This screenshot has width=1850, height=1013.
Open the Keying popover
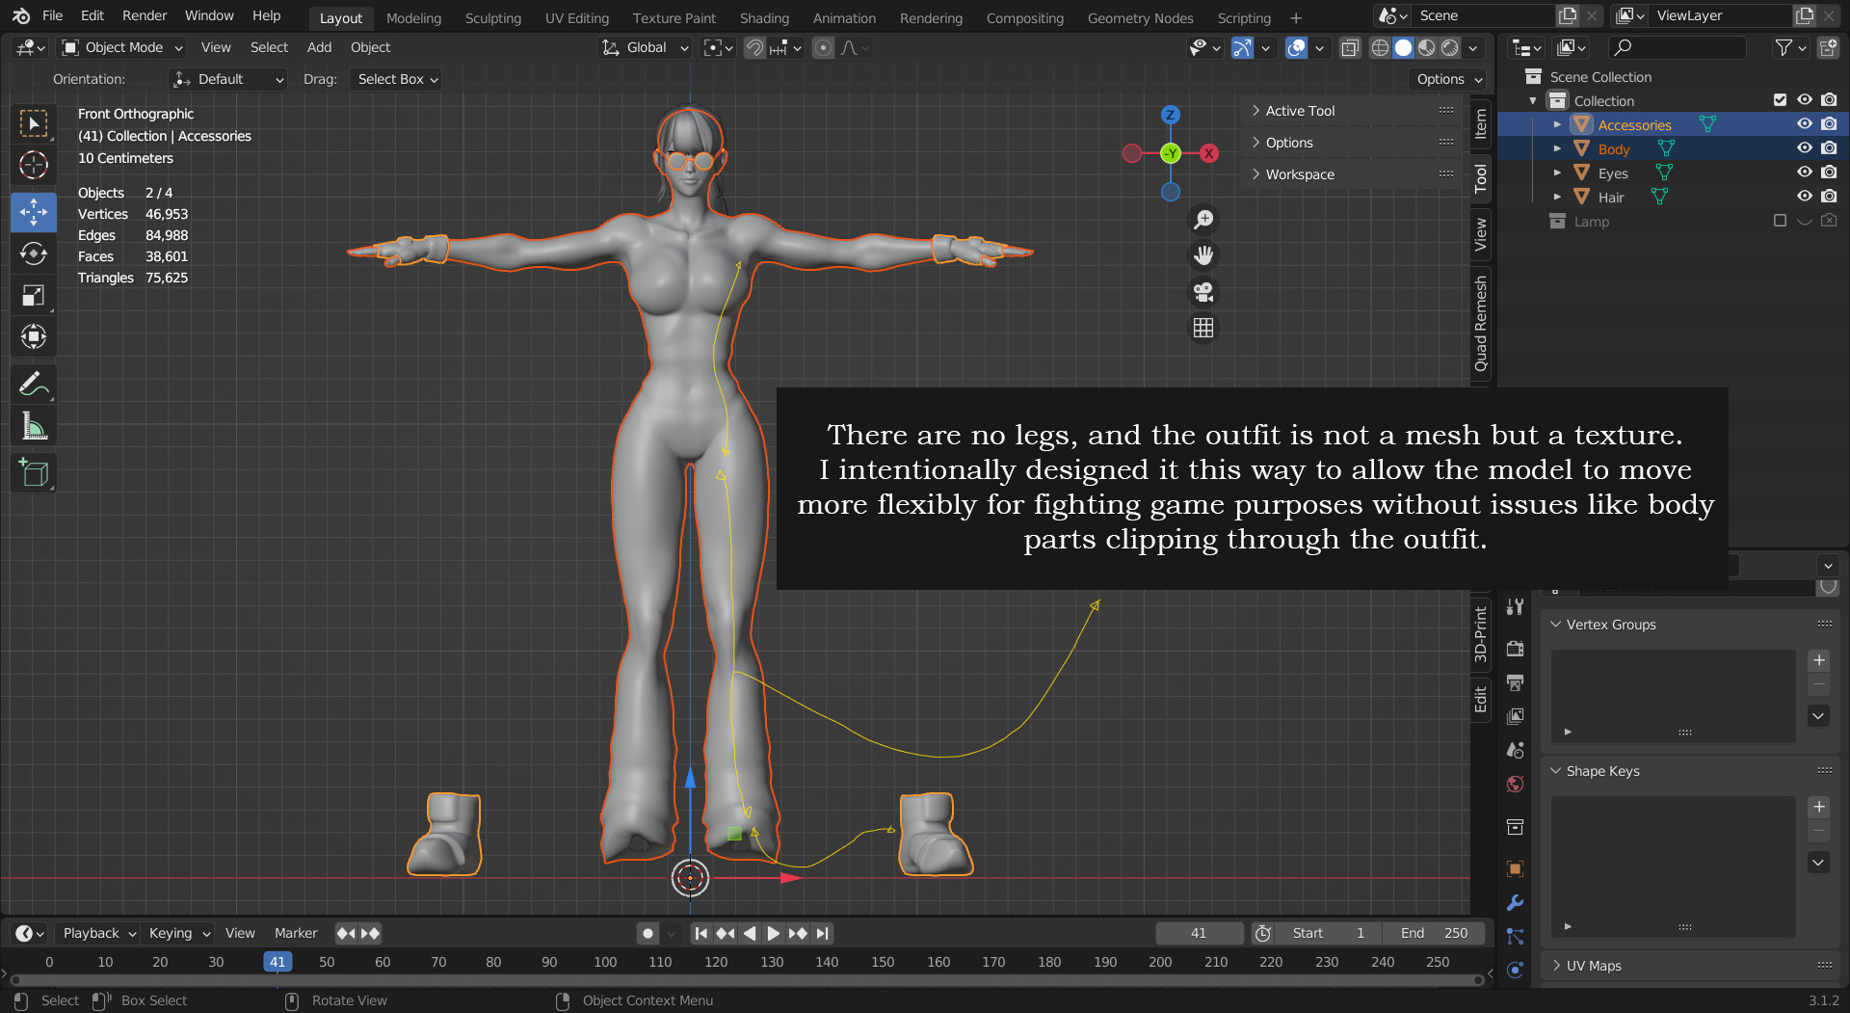(178, 933)
